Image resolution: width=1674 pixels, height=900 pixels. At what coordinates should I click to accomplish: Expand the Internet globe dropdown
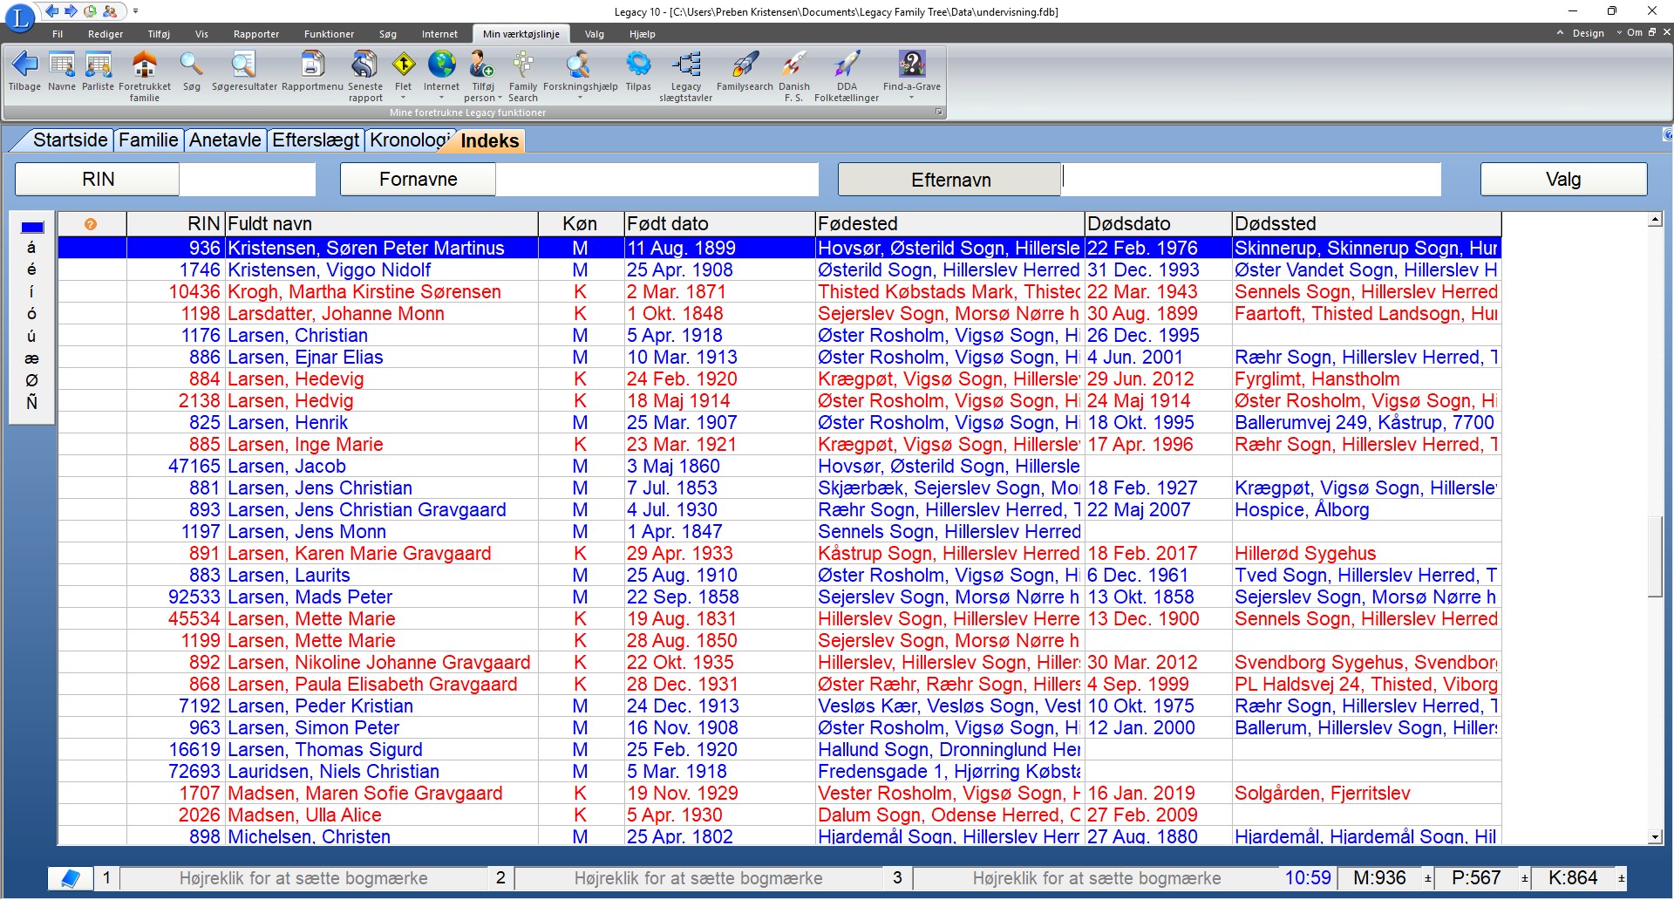(x=441, y=98)
